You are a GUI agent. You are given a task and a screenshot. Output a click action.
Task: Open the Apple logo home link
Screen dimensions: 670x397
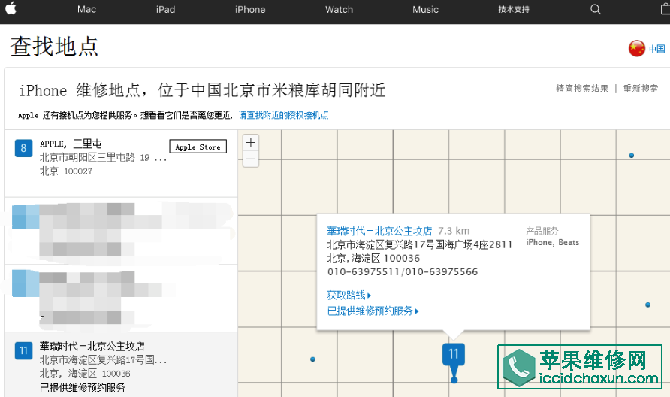click(x=11, y=8)
